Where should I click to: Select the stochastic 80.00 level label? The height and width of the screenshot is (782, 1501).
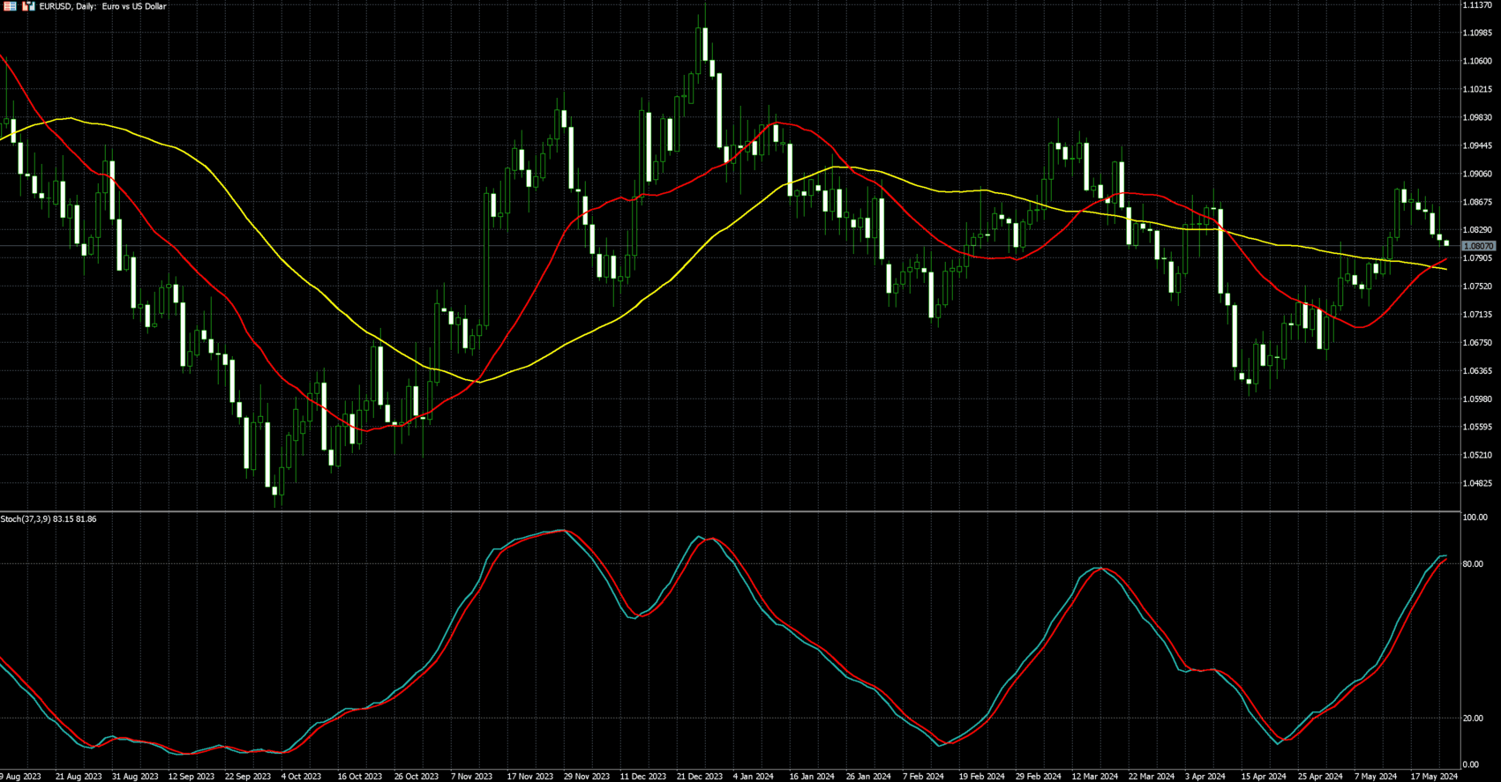pyautogui.click(x=1472, y=564)
